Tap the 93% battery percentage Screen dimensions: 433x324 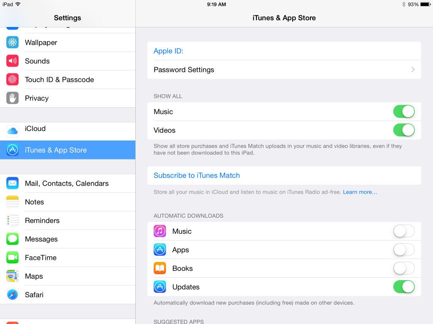tap(413, 4)
